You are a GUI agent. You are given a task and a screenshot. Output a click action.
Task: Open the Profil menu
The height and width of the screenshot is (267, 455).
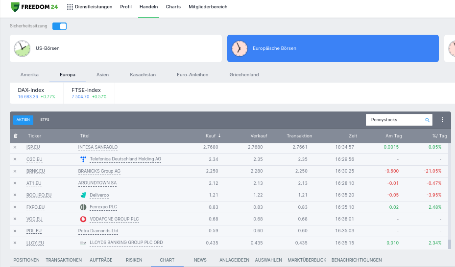tap(126, 7)
